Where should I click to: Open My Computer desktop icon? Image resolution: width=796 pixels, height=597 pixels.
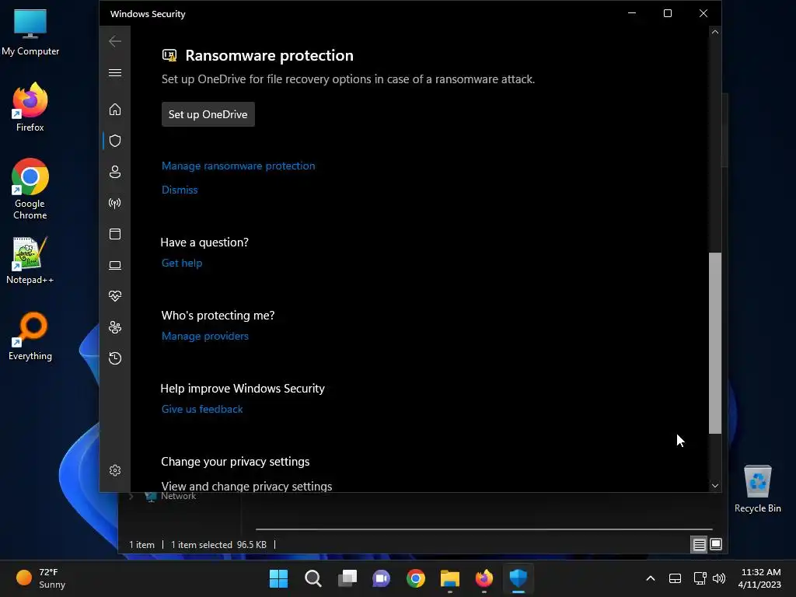click(x=30, y=33)
